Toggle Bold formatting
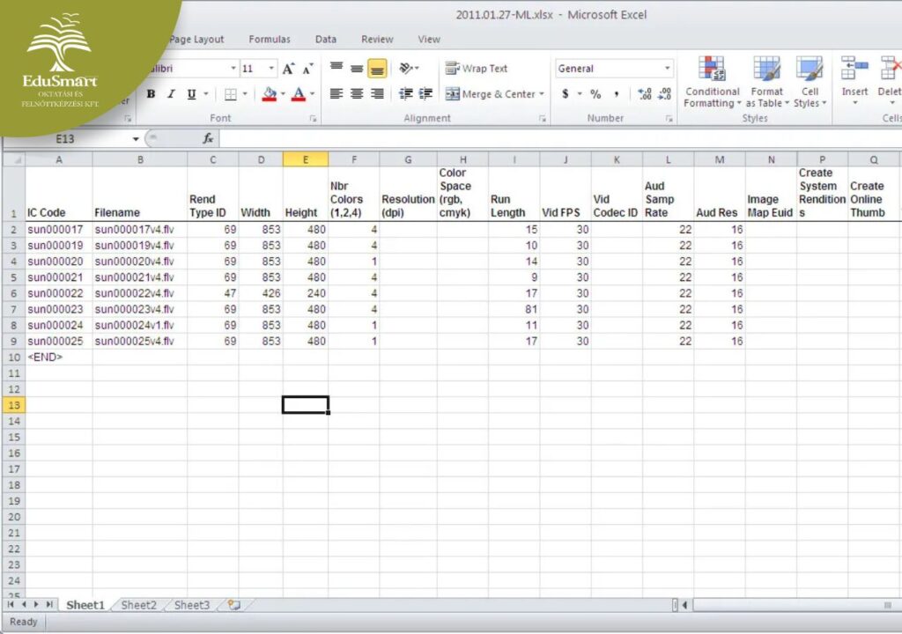 pos(151,94)
